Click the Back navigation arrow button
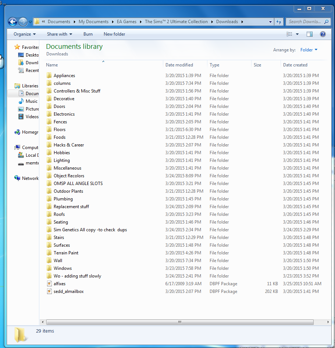335x348 pixels. tap(13, 22)
